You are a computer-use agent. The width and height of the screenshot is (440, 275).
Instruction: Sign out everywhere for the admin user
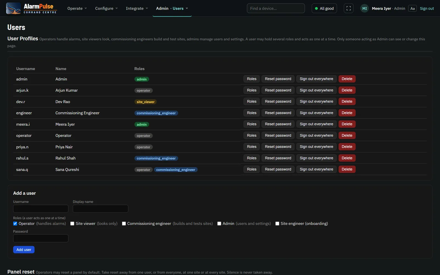316,79
